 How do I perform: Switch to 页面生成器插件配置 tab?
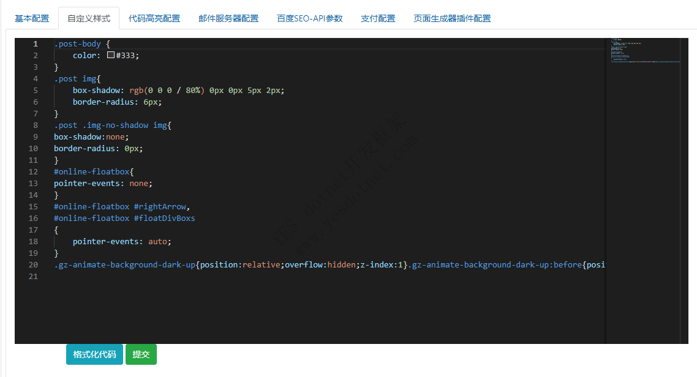(452, 18)
